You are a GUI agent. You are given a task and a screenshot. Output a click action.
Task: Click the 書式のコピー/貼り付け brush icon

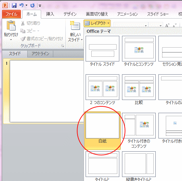[23, 39]
